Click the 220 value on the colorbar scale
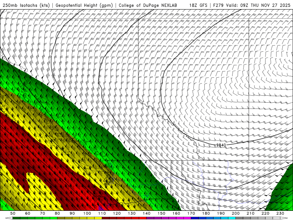This screenshot has height=220, width=293. (x=265, y=213)
